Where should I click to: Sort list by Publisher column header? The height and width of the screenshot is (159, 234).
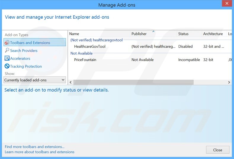pyautogui.click(x=153, y=34)
